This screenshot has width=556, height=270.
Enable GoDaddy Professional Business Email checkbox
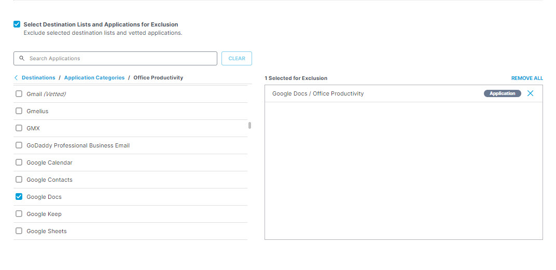click(19, 145)
